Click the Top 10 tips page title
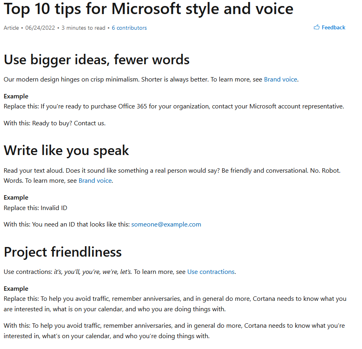362x349 pixels. coord(148,9)
